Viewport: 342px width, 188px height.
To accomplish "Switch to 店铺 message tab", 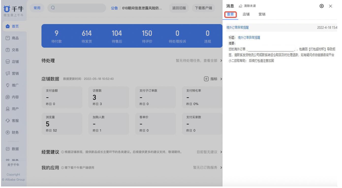I will [x=246, y=14].
